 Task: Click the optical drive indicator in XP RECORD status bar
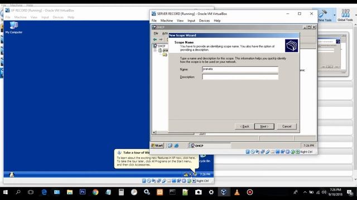pos(149,181)
